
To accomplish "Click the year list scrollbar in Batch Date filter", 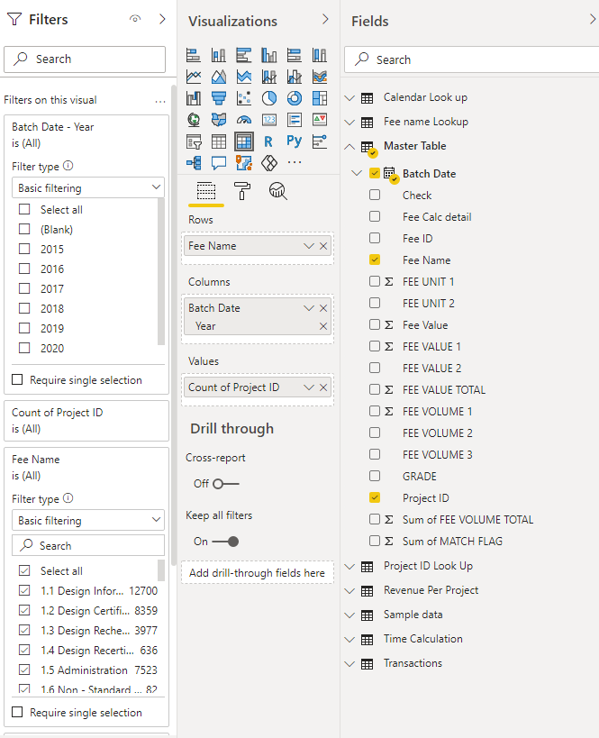I will pos(161,272).
